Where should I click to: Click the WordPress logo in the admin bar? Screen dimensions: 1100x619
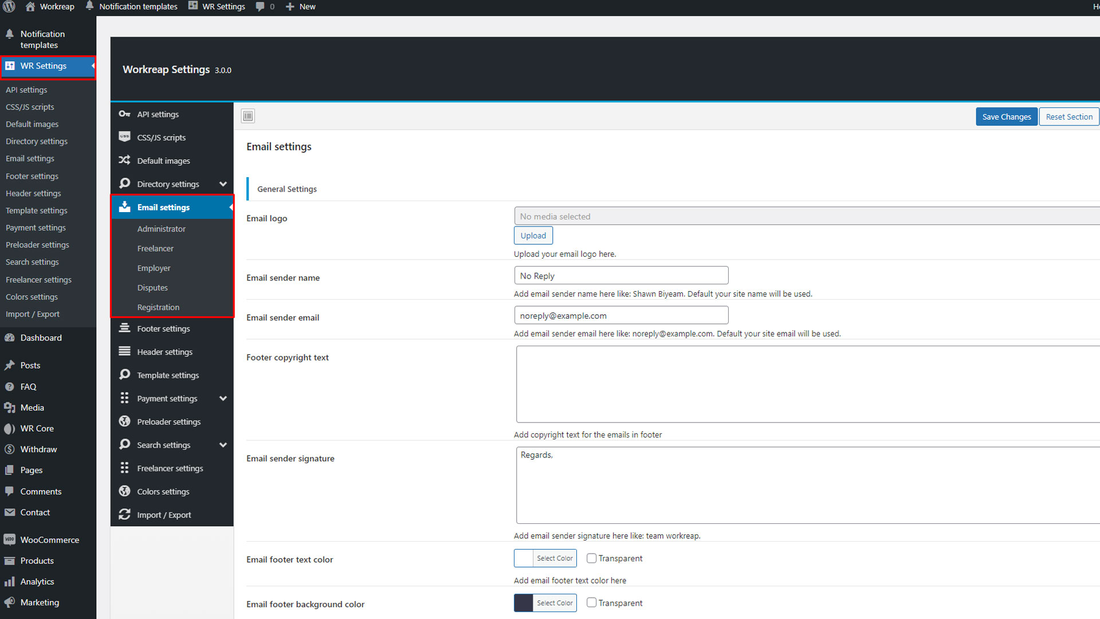pos(9,7)
